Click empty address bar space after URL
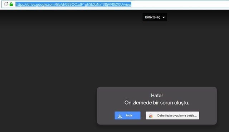 pos(180,4)
